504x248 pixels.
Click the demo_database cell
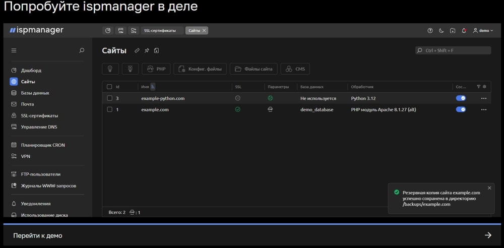tap(317, 110)
